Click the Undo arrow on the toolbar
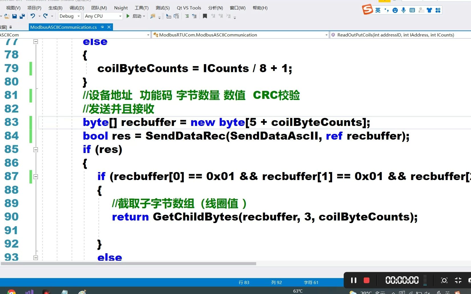 pyautogui.click(x=33, y=16)
